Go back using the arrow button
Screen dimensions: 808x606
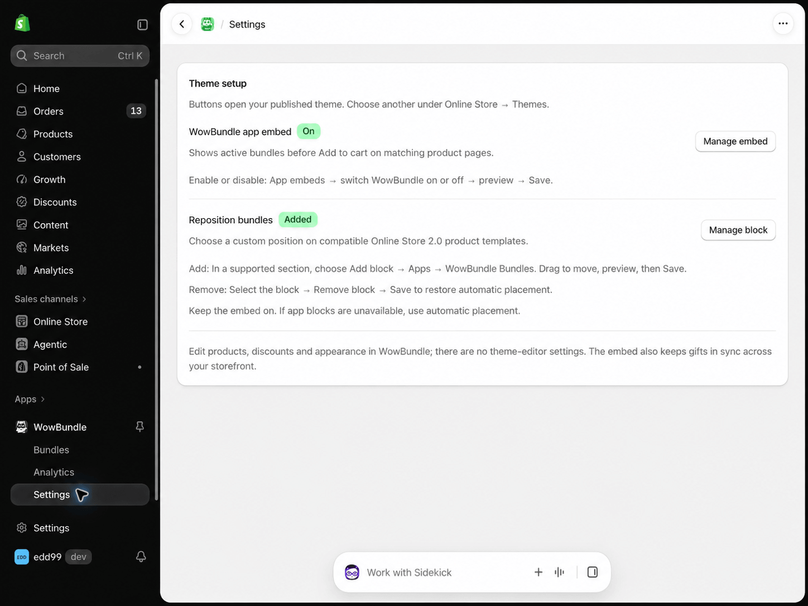[x=182, y=24]
